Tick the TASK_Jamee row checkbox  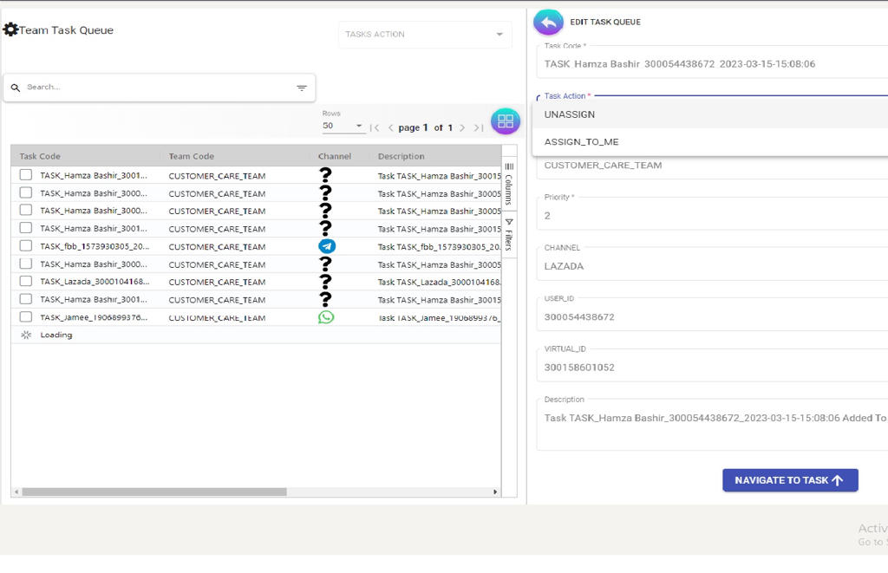[x=26, y=317]
